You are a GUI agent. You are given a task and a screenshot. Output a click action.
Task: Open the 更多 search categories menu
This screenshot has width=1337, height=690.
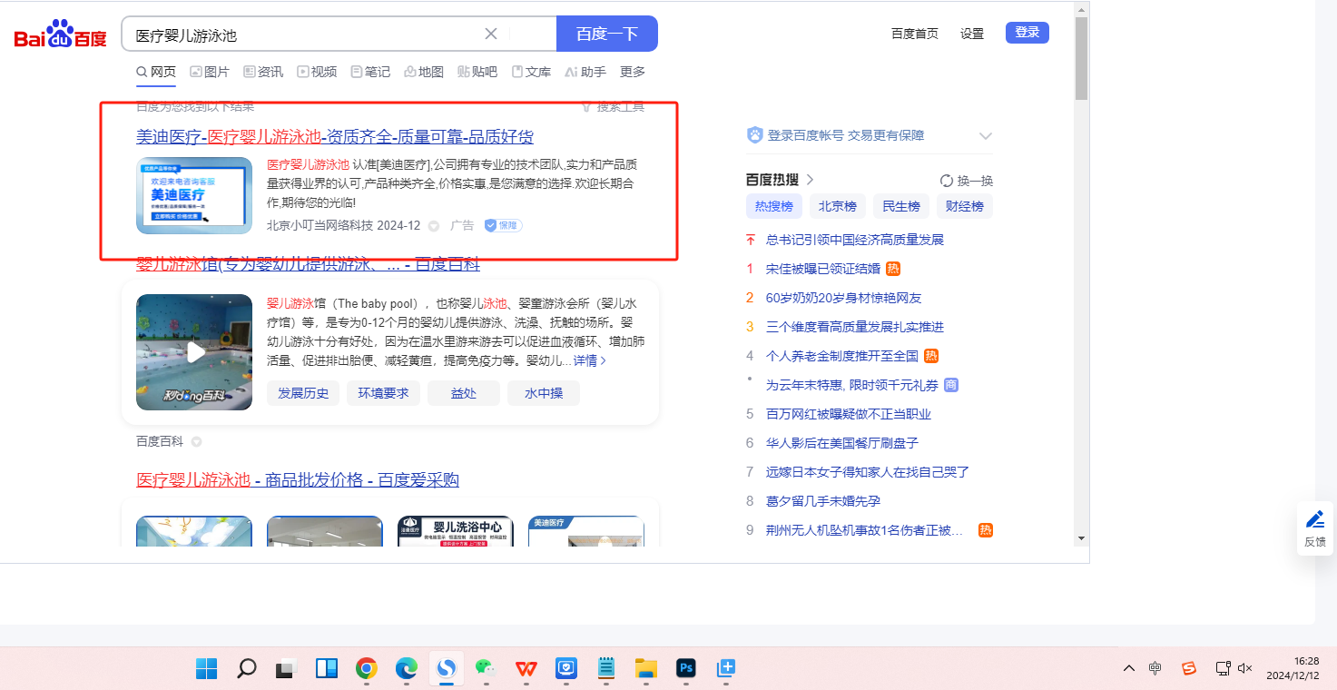coord(633,72)
